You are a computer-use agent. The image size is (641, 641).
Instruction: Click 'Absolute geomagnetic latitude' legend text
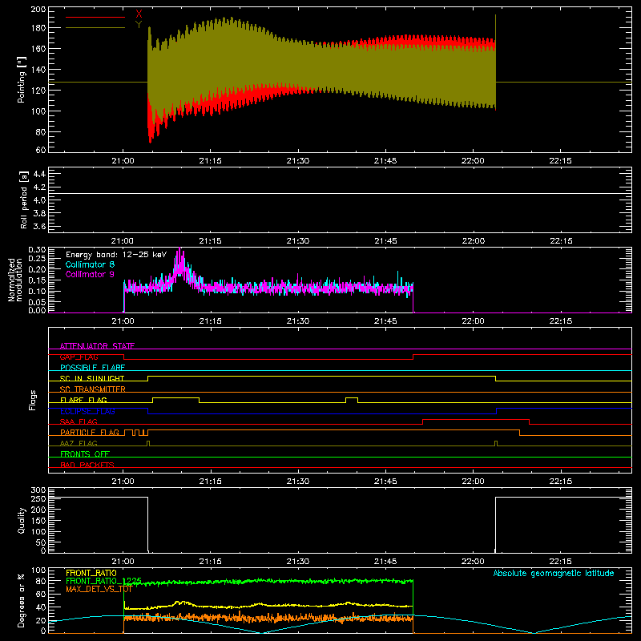554,573
